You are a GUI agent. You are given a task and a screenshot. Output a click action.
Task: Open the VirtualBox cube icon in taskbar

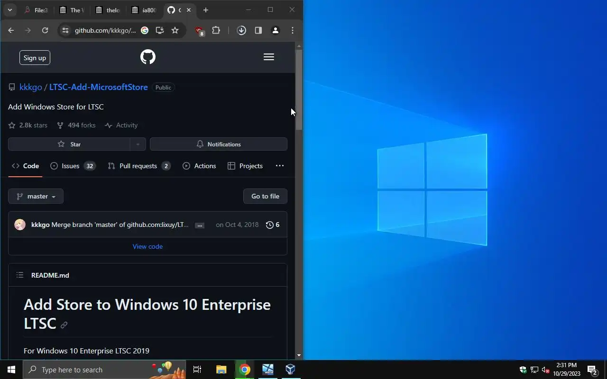tap(290, 370)
